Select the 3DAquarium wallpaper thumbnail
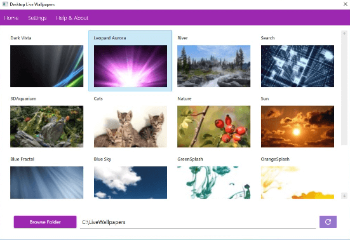The image size is (350, 240). (46, 126)
